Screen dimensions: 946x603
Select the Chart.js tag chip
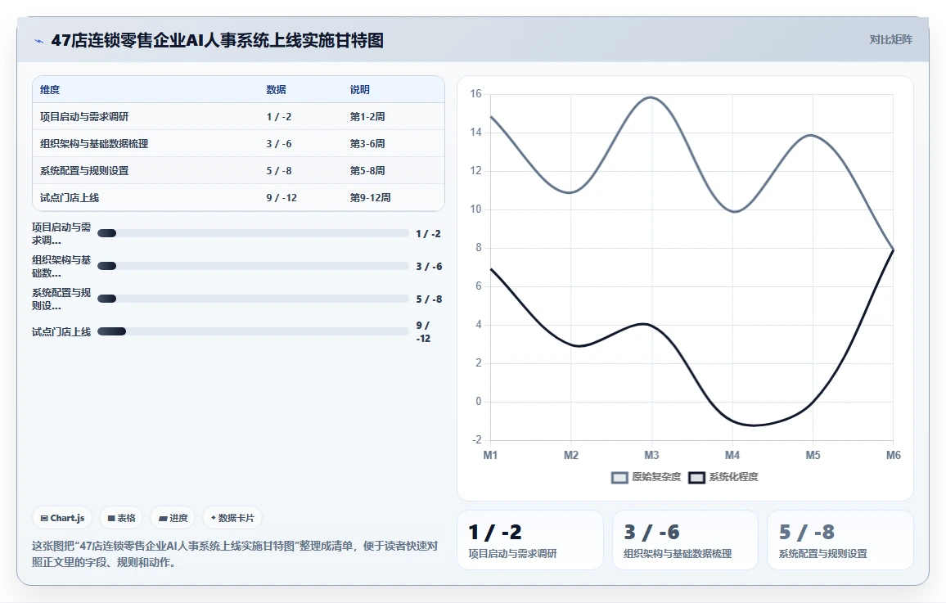(x=62, y=518)
